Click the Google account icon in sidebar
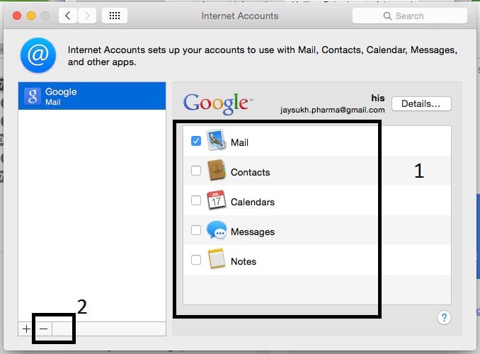Screen dimensions: 480x354 click(x=33, y=96)
